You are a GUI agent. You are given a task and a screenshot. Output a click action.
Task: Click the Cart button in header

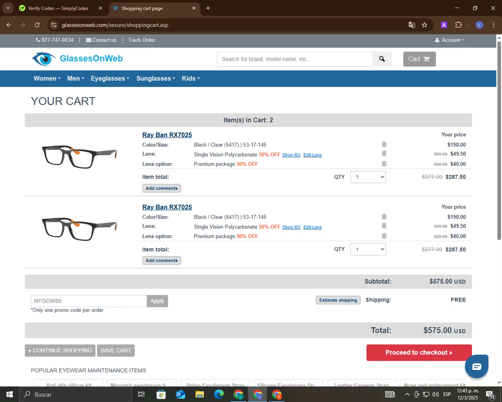pyautogui.click(x=419, y=59)
